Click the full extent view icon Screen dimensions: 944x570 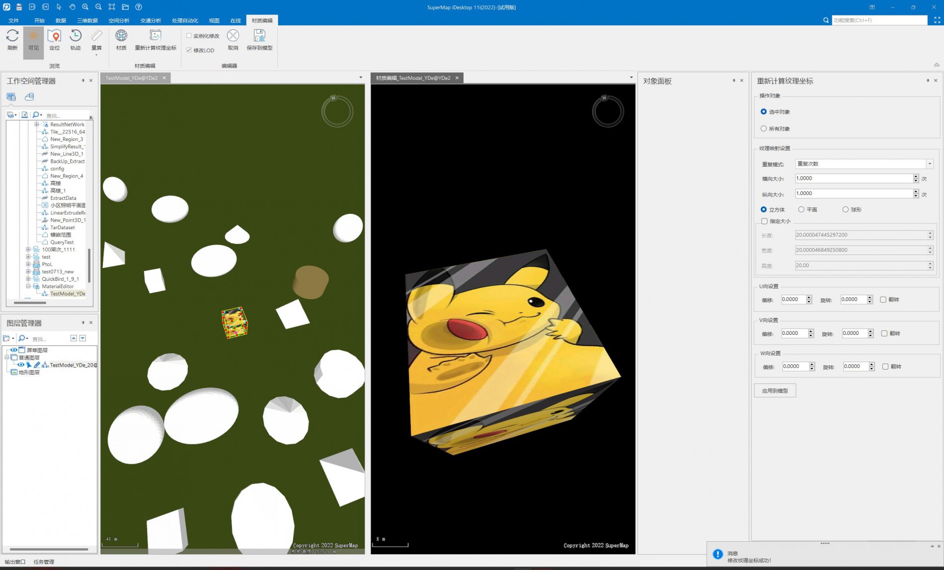point(112,7)
